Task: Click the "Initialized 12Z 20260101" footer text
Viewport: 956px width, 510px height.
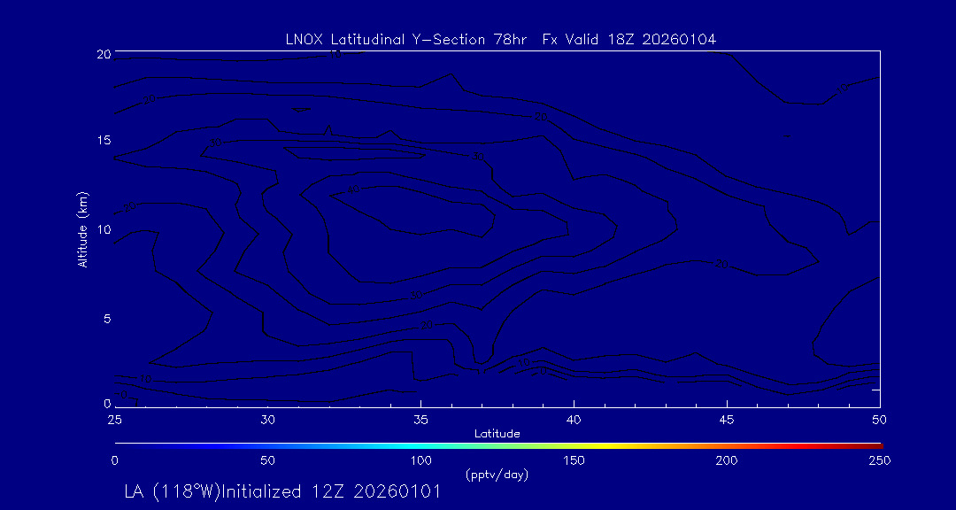Action: coord(330,491)
